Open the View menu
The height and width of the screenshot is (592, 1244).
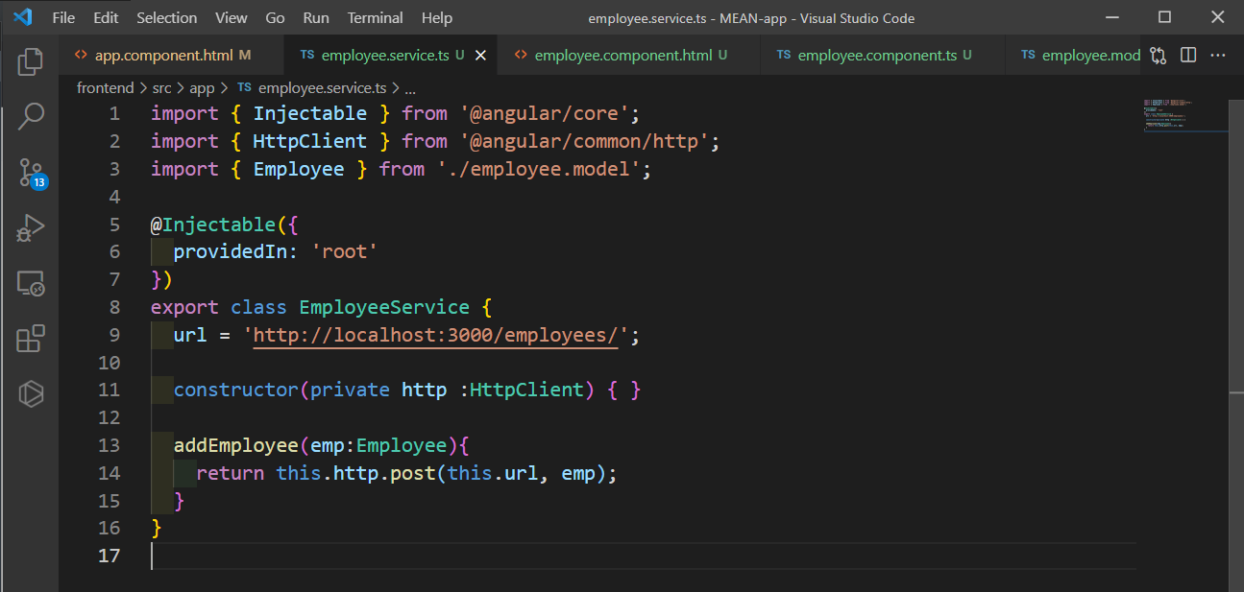point(232,18)
